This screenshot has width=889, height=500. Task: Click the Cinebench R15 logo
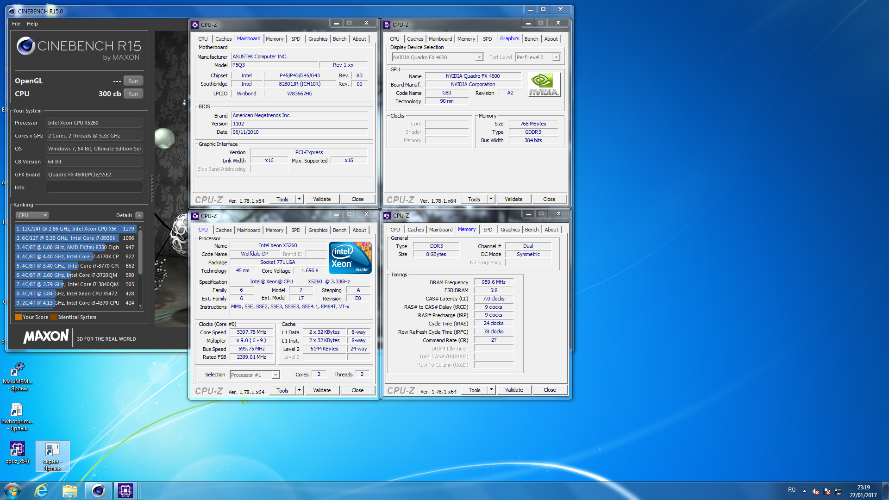pos(79,48)
